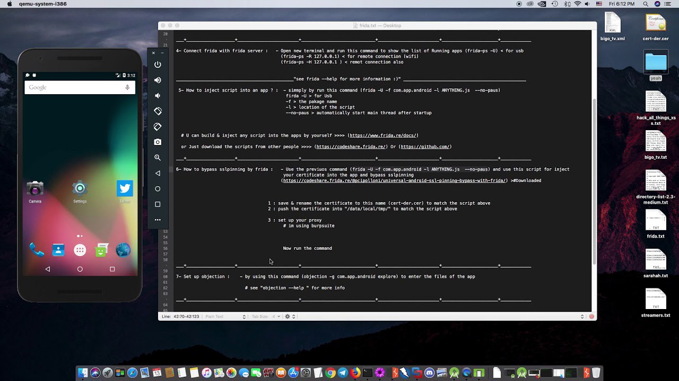Tap the Android navigation bar back button
The width and height of the screenshot is (679, 381).
[48, 269]
